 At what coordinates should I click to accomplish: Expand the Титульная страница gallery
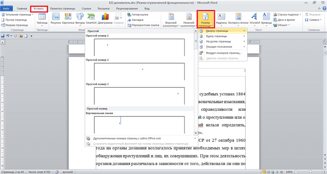pos(18,14)
